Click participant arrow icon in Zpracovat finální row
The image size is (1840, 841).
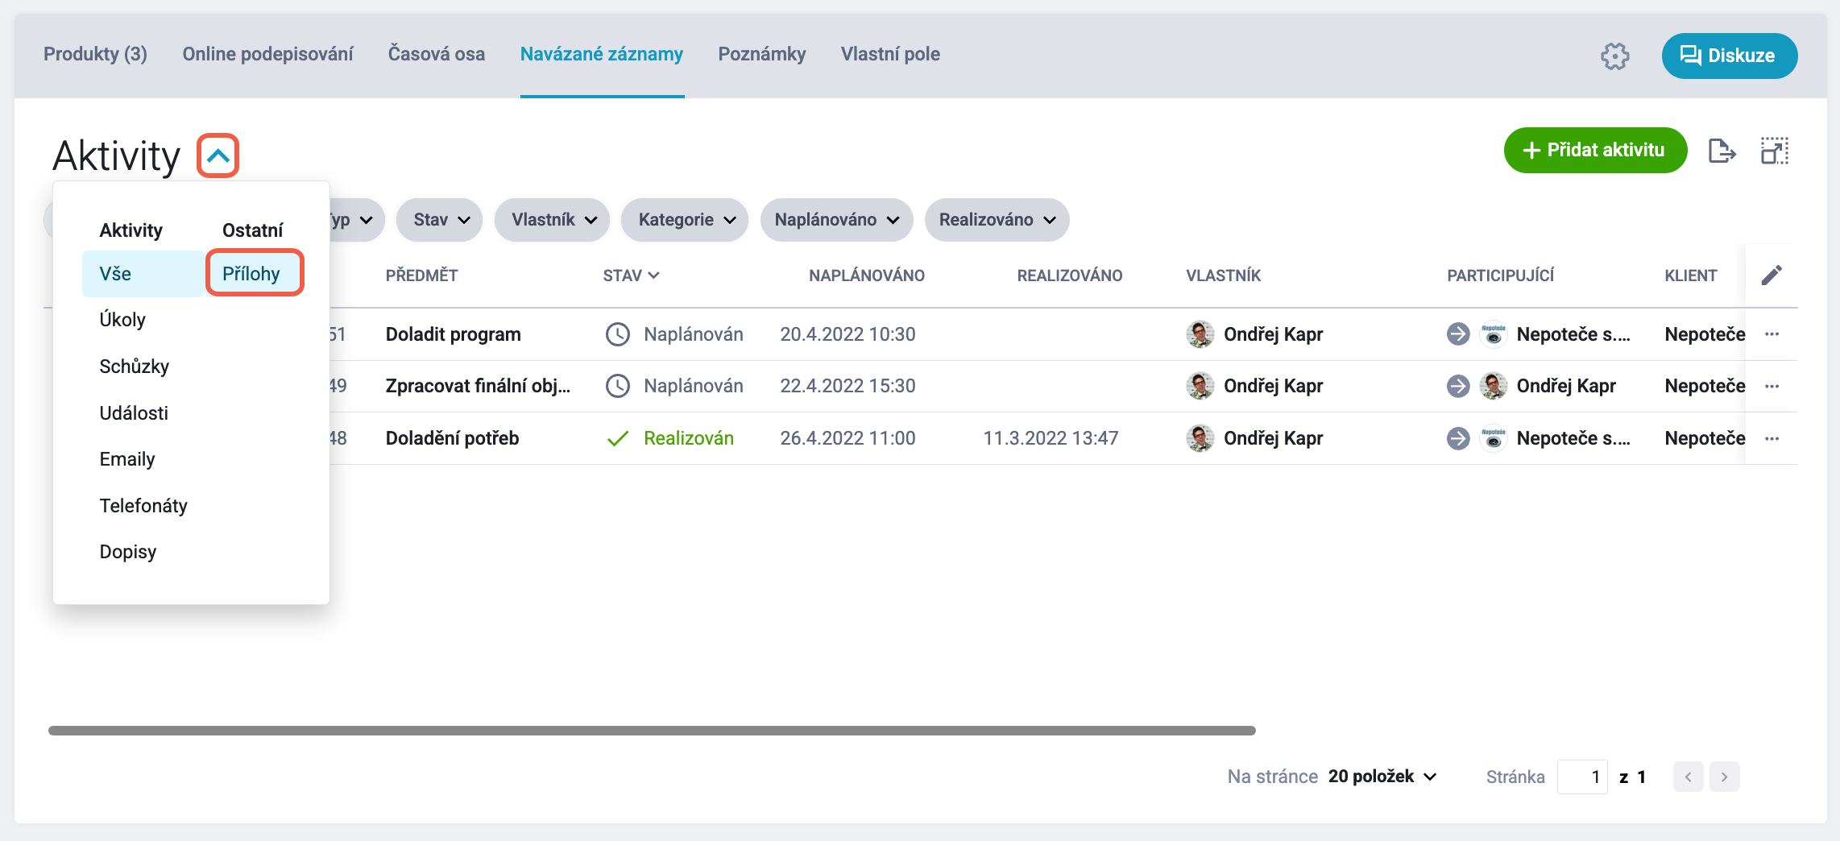pos(1458,386)
